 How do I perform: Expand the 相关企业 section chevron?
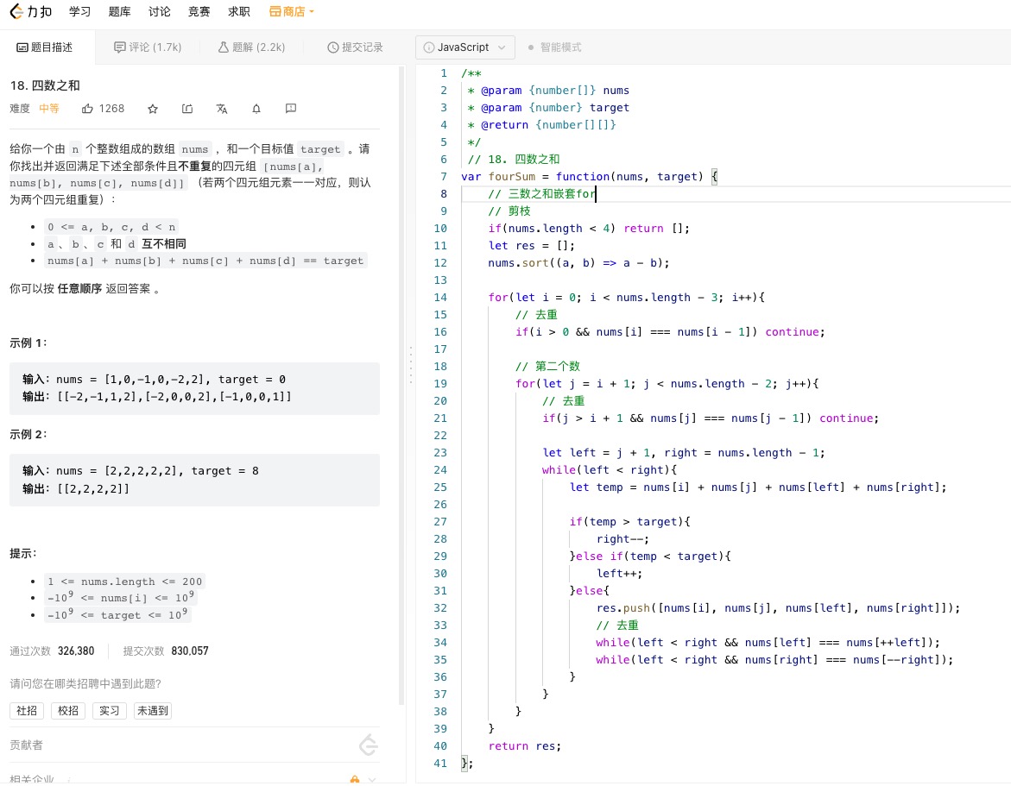[372, 780]
